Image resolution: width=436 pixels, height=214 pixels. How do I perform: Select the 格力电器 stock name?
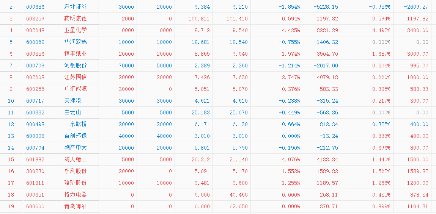coord(76,195)
